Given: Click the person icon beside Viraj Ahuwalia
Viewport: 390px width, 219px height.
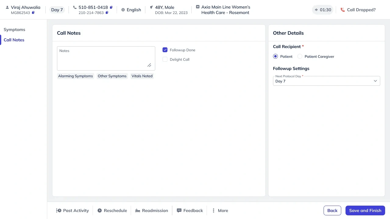Looking at the screenshot, I should [7, 7].
